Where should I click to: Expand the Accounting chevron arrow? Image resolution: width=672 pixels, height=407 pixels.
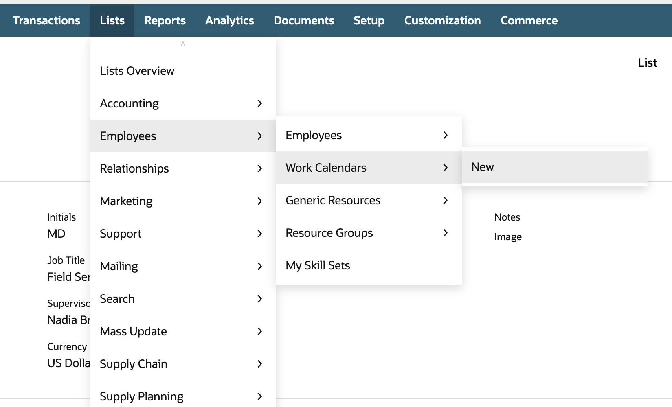tap(260, 103)
